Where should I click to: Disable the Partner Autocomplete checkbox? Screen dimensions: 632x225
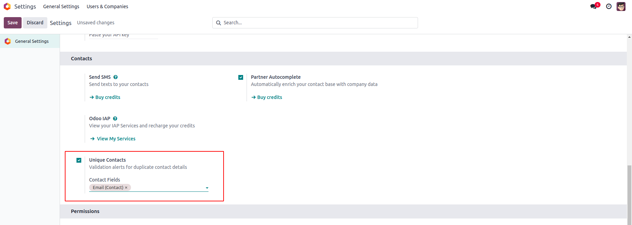coord(241,77)
